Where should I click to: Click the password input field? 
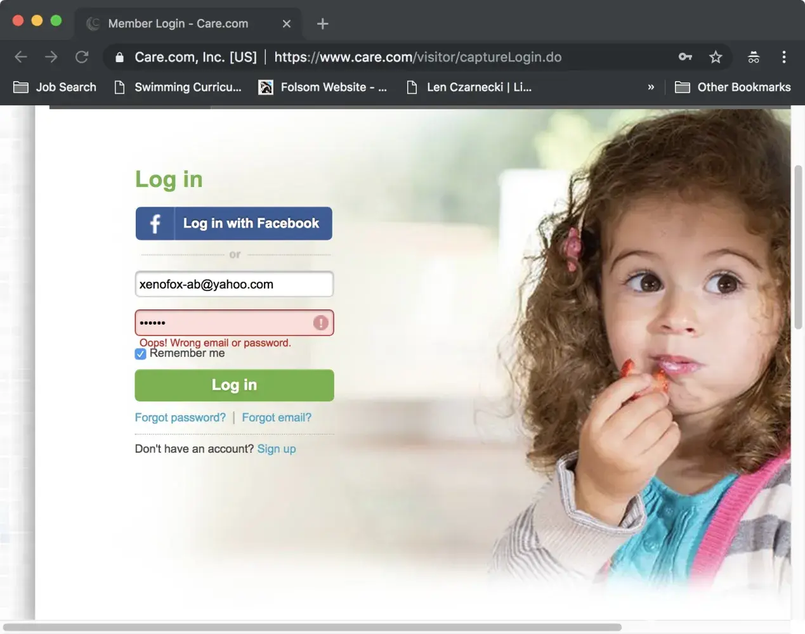(234, 323)
